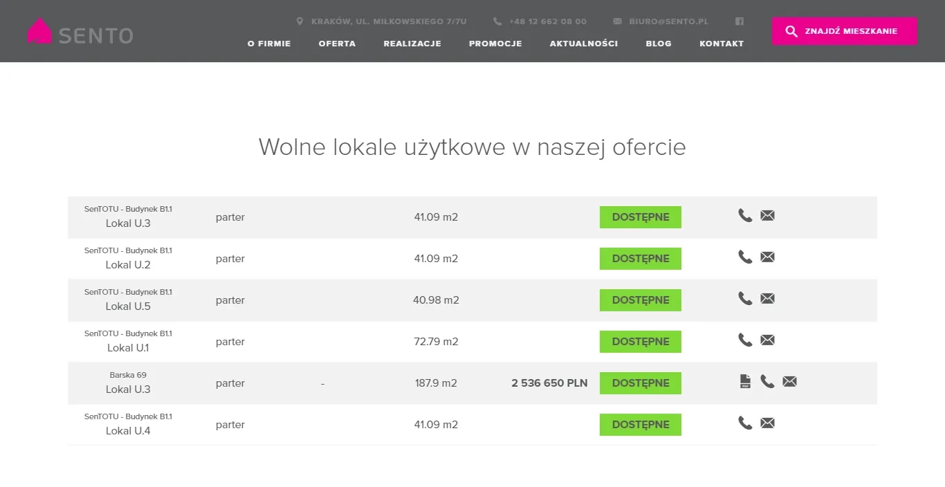The height and width of the screenshot is (487, 945).
Task: Click the envelope icon beside biuro@sento.pl
Action: coord(617,21)
